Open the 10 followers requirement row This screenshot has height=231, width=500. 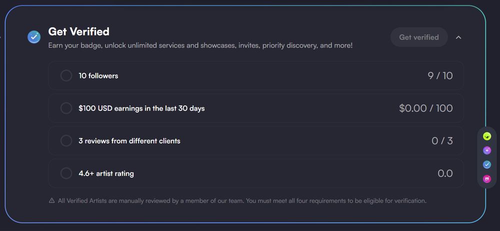tap(255, 75)
